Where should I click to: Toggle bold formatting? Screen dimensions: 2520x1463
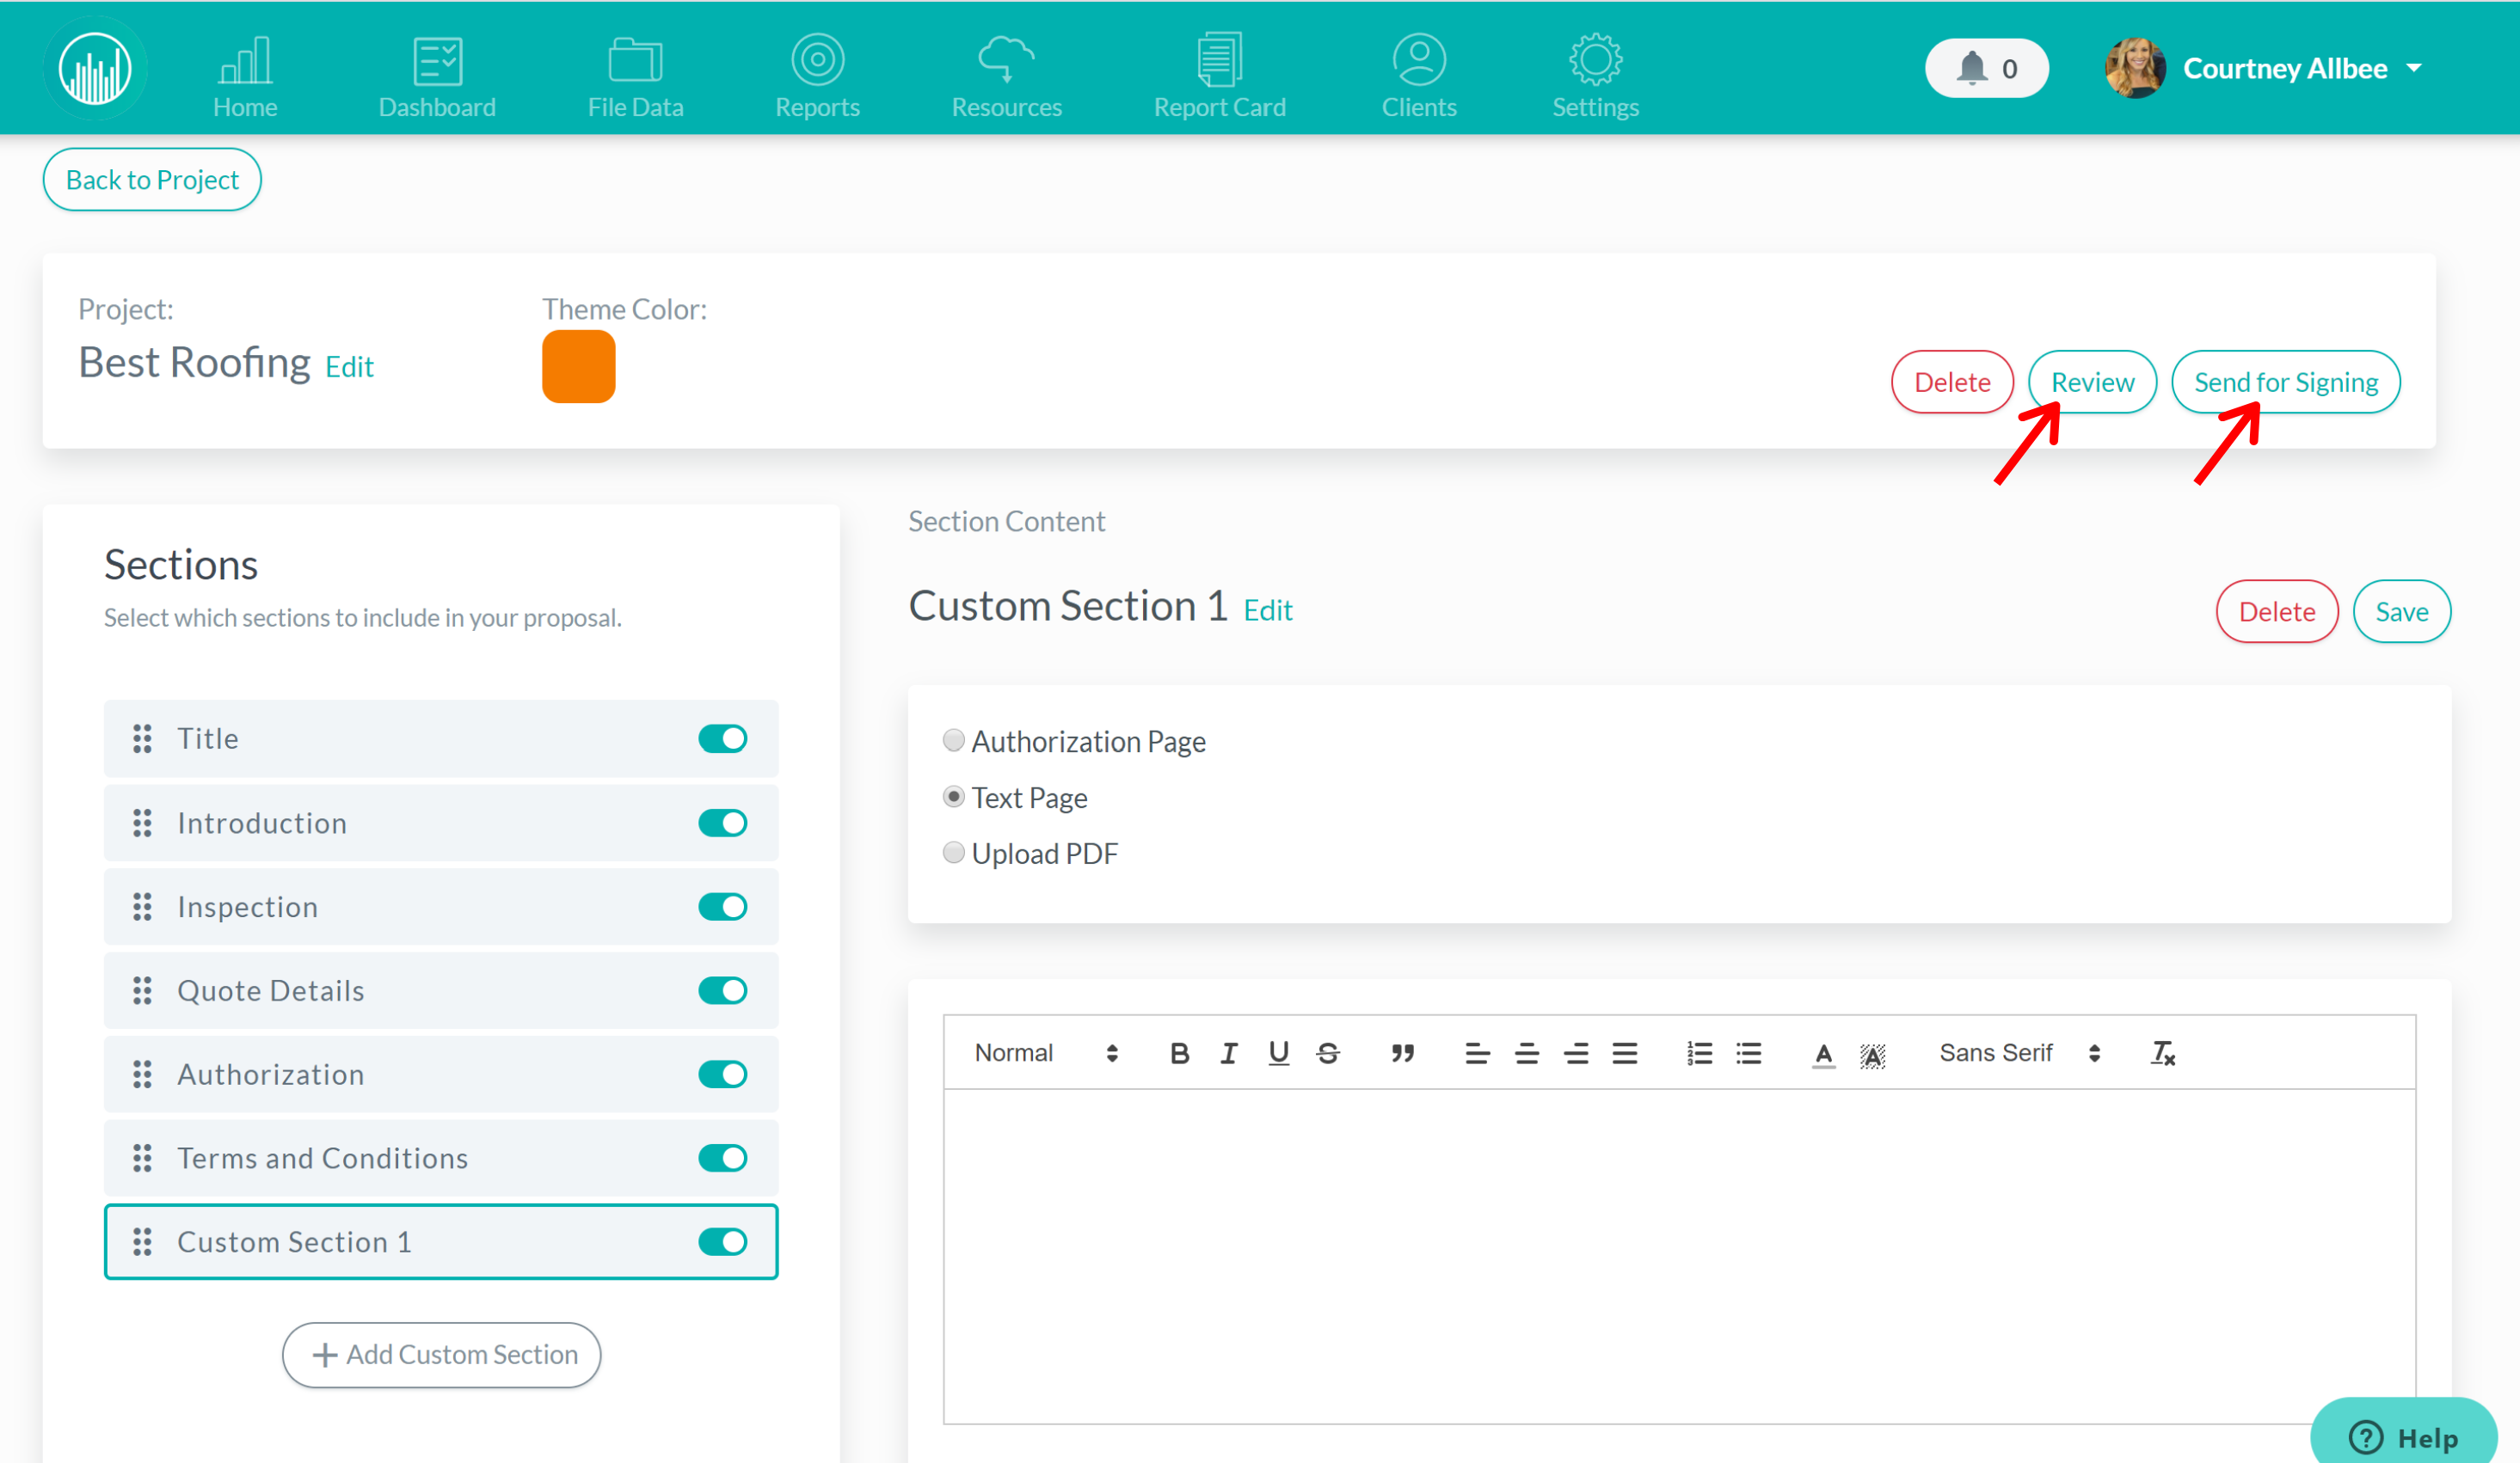pos(1179,1053)
